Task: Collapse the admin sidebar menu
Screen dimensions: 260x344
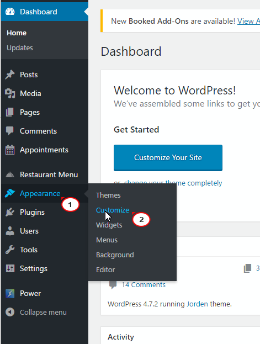Action: point(36,312)
